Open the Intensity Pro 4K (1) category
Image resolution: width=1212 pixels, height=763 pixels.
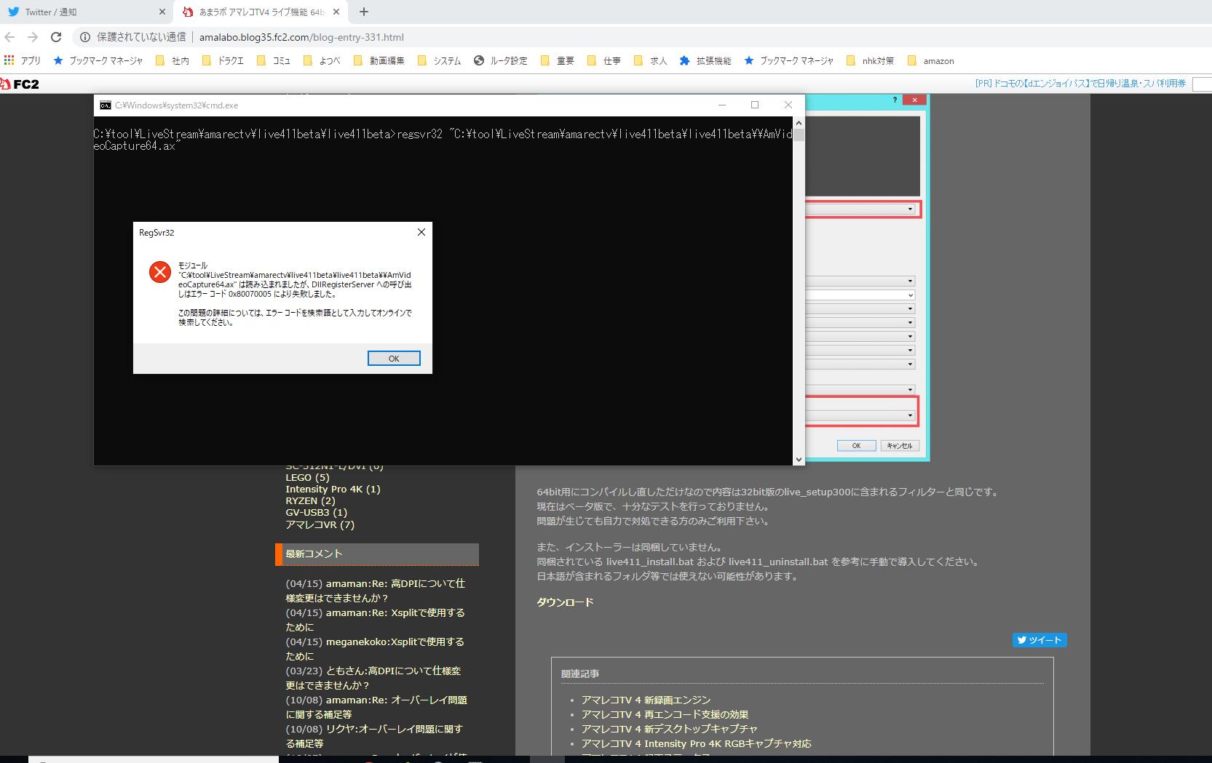(333, 489)
